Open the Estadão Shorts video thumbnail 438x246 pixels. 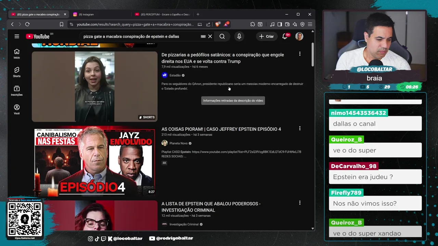coord(94,86)
